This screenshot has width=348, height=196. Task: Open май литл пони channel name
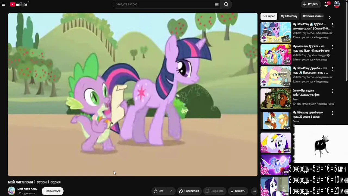[x=27, y=189]
